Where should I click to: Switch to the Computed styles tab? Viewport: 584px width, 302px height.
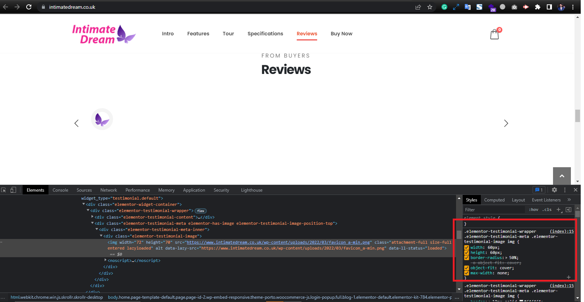point(494,200)
